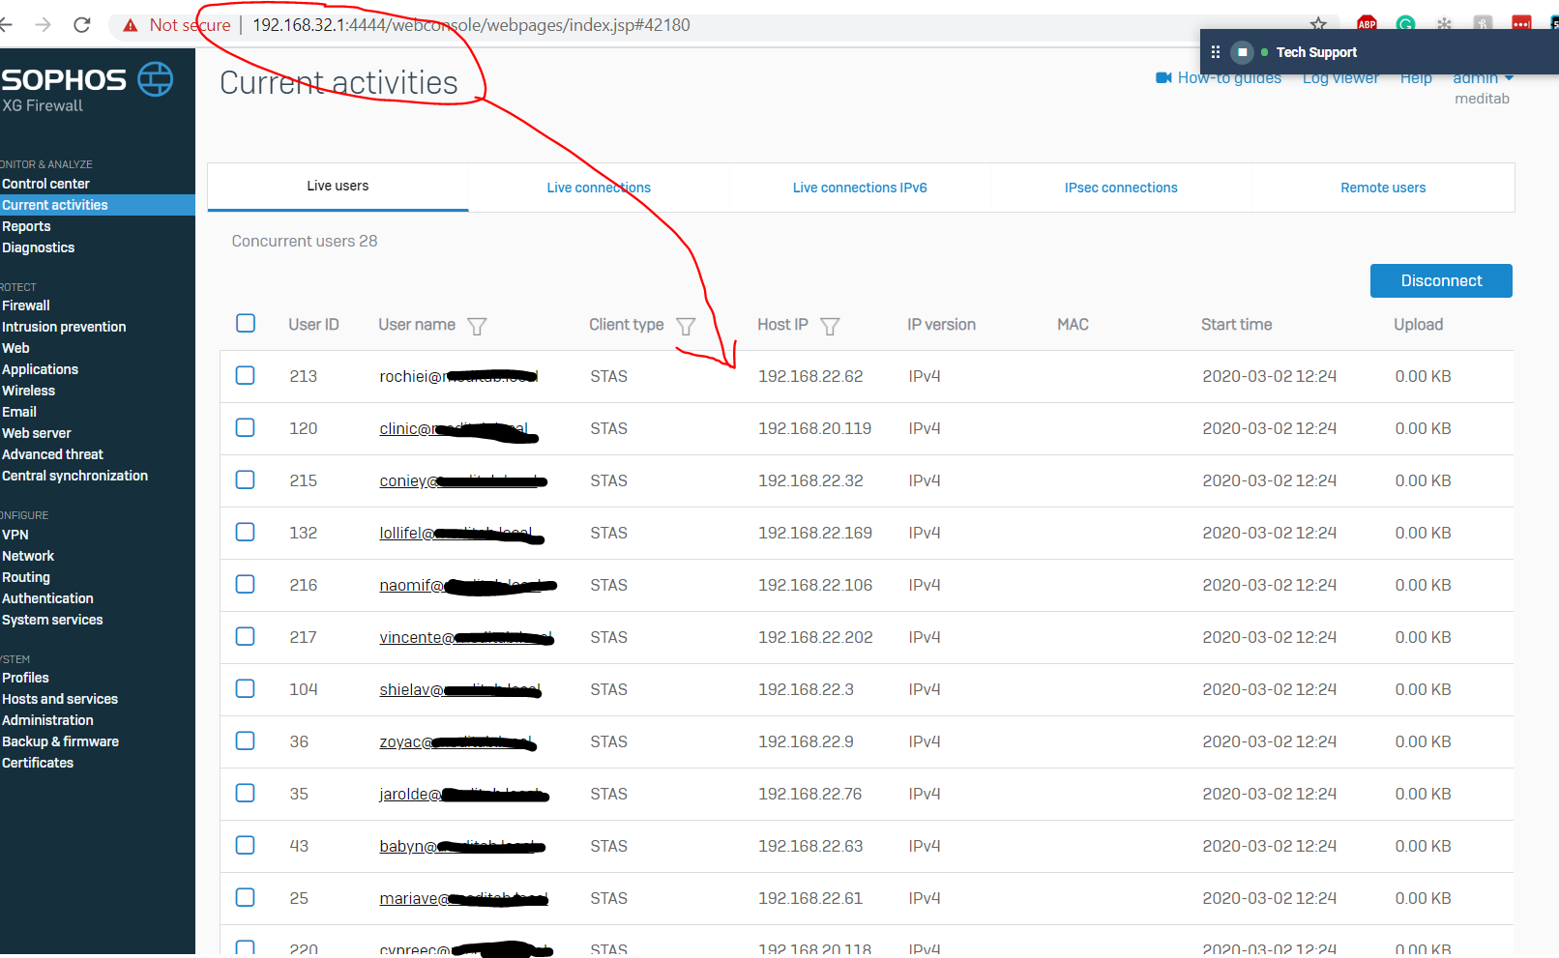1559x958 pixels.
Task: Toggle the select-all users checkbox
Action: coord(246,323)
